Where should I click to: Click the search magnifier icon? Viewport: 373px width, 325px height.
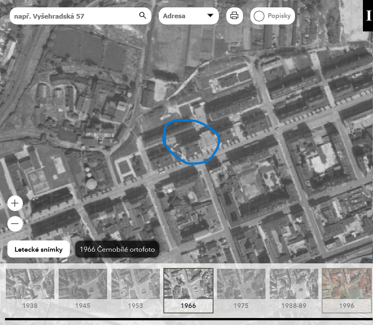(142, 16)
